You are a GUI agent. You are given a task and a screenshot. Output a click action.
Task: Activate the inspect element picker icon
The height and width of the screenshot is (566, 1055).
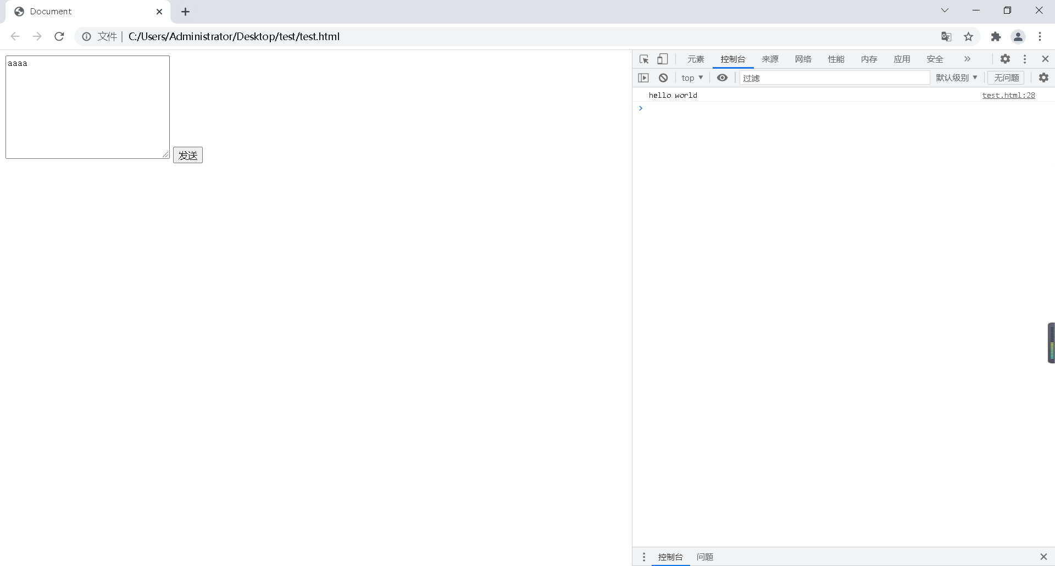[644, 59]
